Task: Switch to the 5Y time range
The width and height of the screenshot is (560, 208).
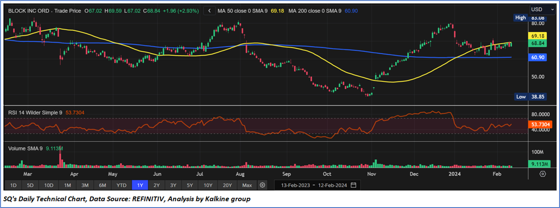Action: tap(189, 185)
